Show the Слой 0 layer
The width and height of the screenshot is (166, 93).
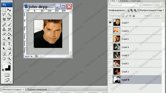point(110,80)
